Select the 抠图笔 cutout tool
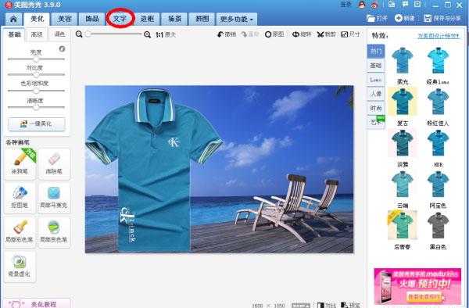The width and height of the screenshot is (469, 308). (x=20, y=198)
